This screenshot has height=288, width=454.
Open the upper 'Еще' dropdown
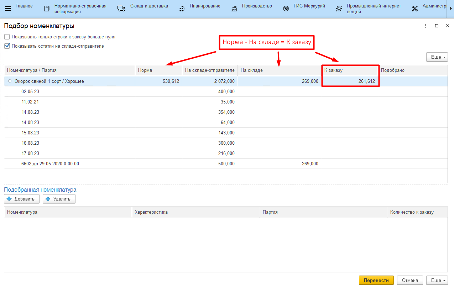click(x=437, y=57)
